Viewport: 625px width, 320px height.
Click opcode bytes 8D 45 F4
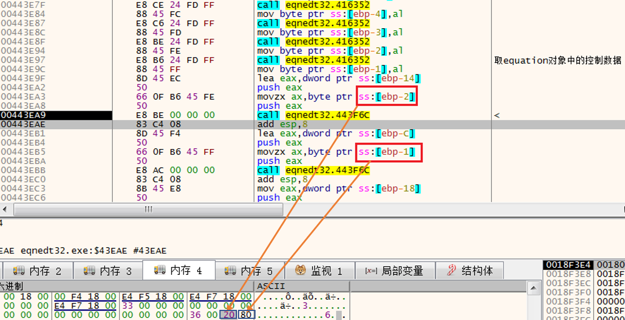pyautogui.click(x=159, y=133)
